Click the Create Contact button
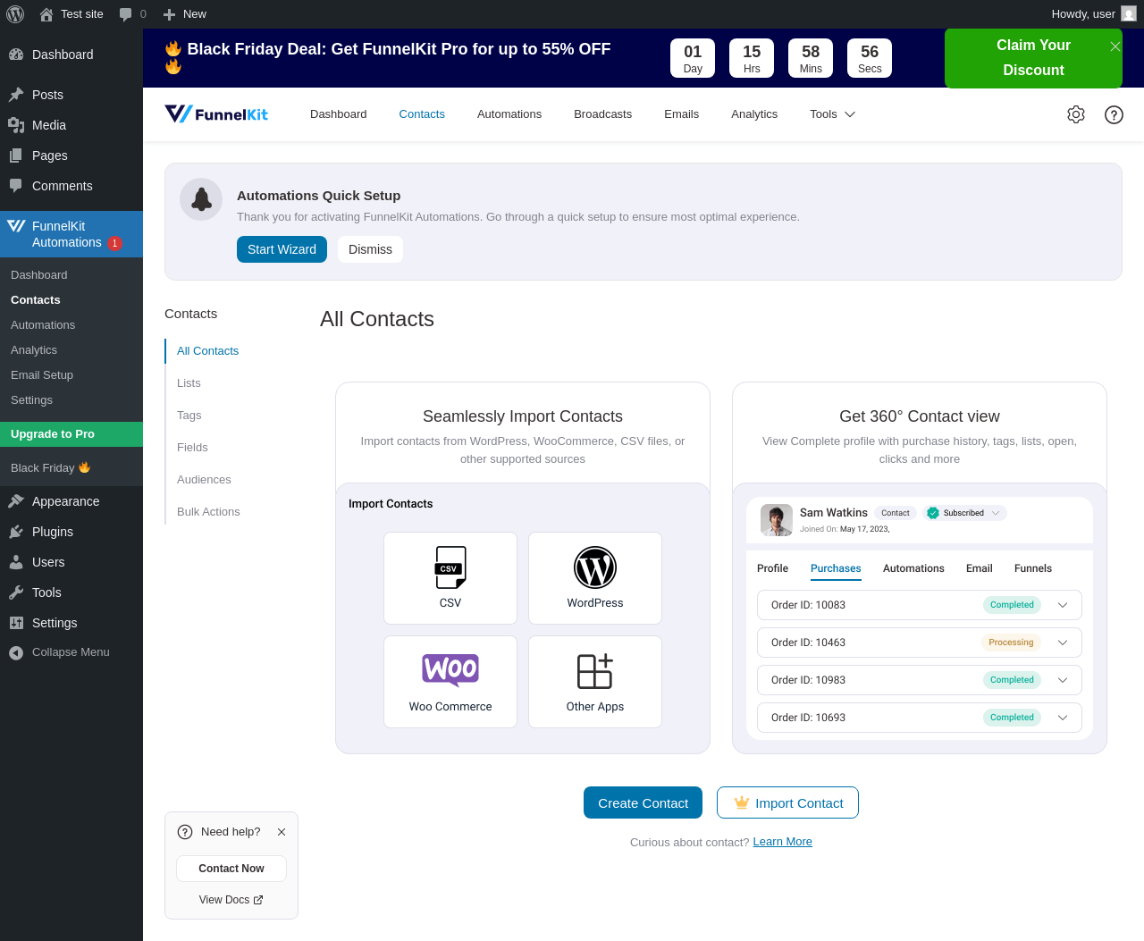 pyautogui.click(x=643, y=802)
